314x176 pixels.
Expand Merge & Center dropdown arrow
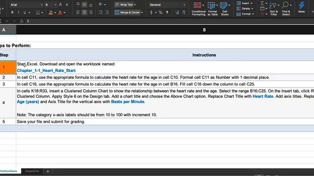click(142, 13)
